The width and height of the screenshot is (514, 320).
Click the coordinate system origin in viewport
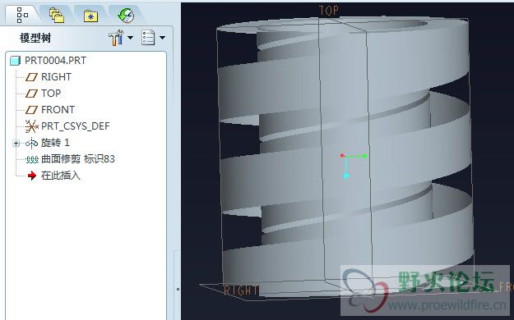point(346,157)
